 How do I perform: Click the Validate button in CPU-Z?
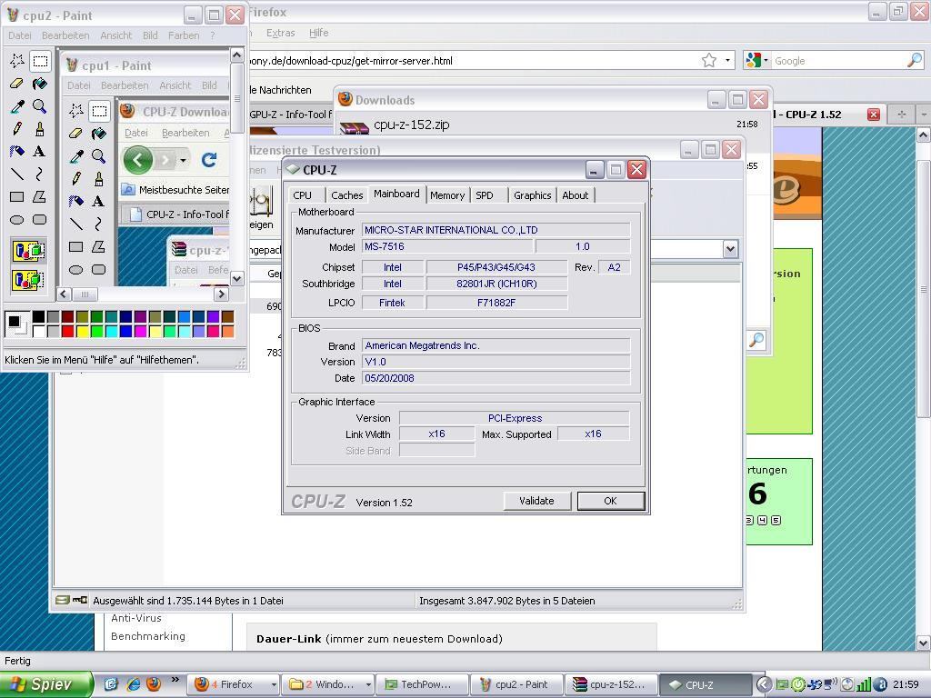pyautogui.click(x=536, y=501)
